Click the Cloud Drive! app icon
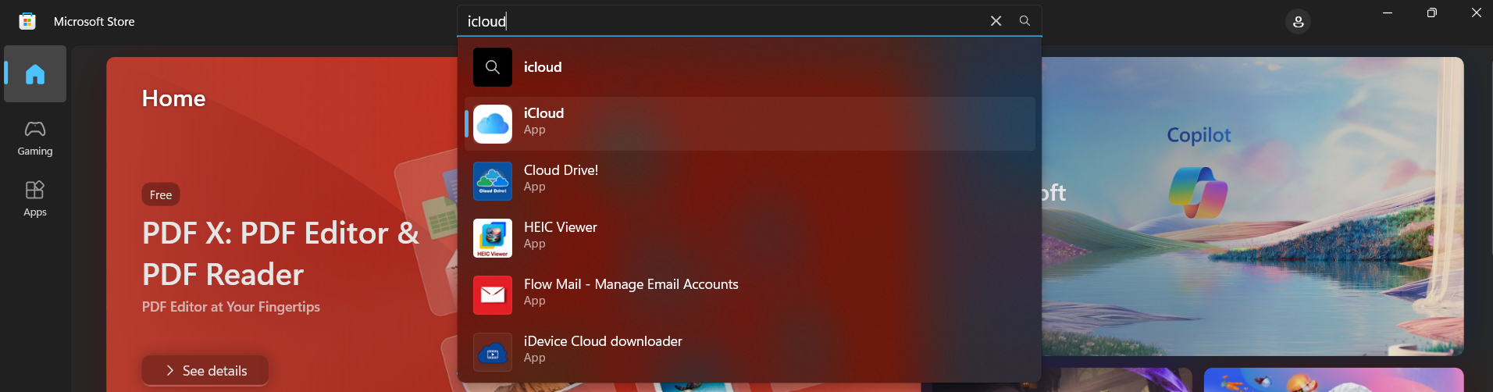 coord(493,181)
